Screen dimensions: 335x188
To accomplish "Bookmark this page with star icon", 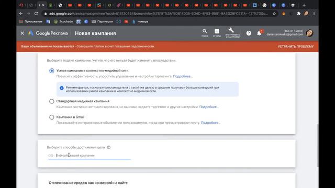I will (x=274, y=14).
